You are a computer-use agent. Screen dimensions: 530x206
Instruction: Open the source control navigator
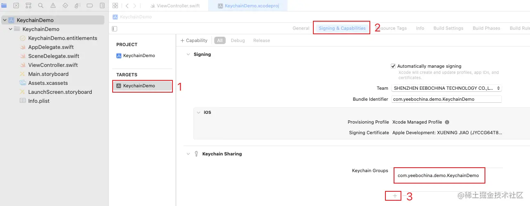pos(16,6)
